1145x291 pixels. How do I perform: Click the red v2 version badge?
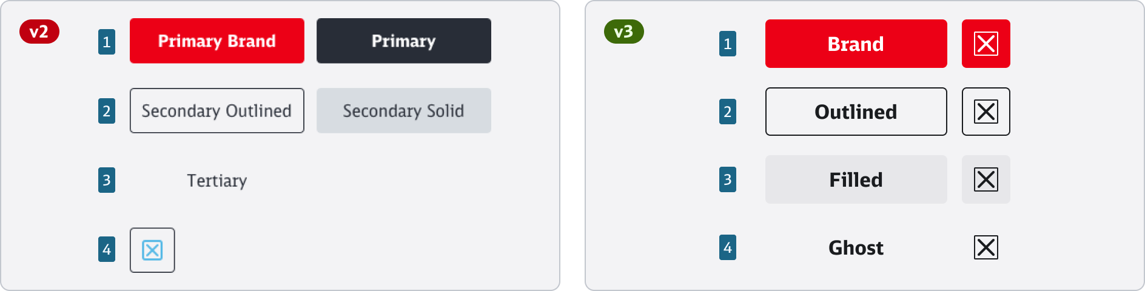(x=39, y=32)
